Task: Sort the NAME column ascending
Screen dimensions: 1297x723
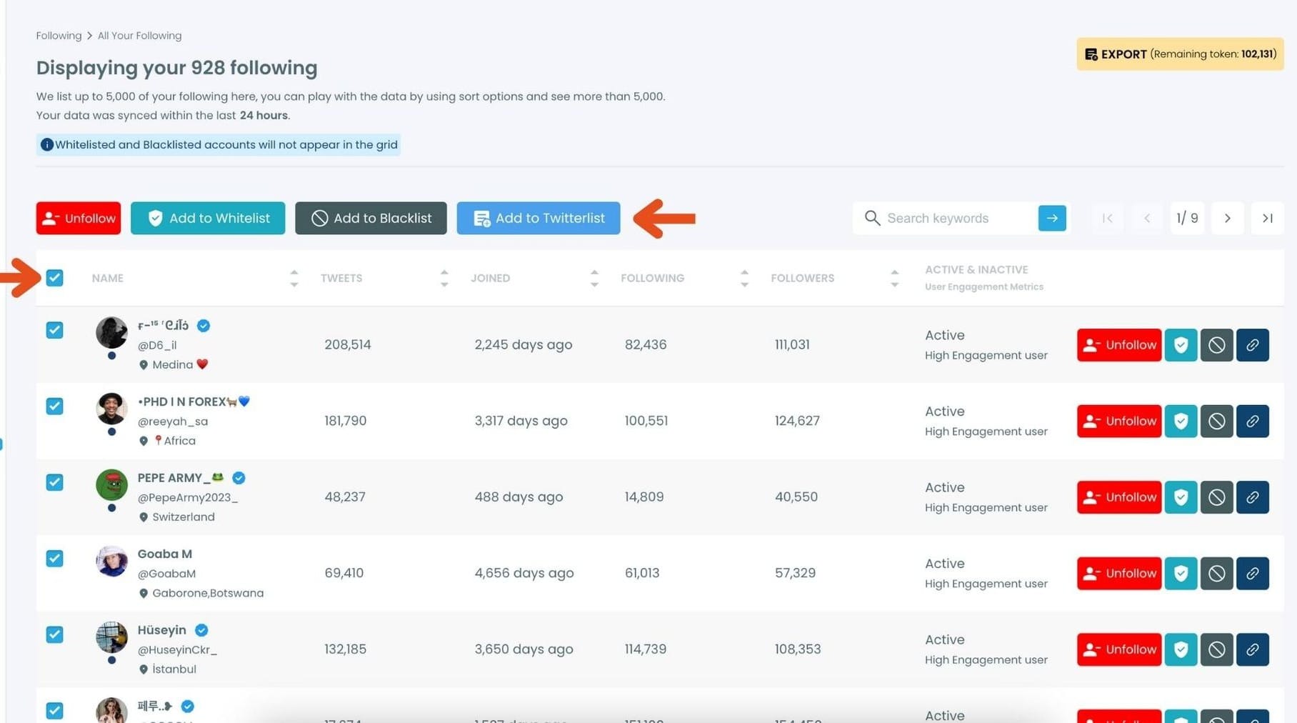Action: pos(294,271)
